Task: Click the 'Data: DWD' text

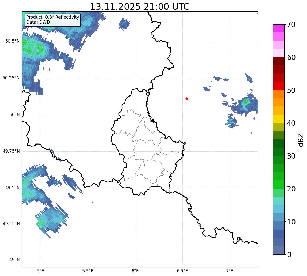Action: click(x=38, y=22)
